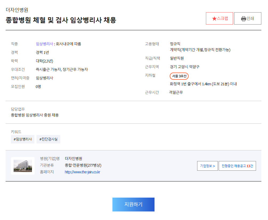This screenshot has height=220, width=268.
Task: Open the hospital building thumbnail image
Action: (23, 166)
